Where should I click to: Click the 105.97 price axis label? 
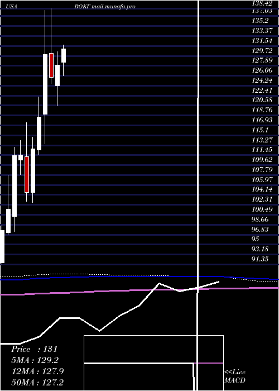262,179
